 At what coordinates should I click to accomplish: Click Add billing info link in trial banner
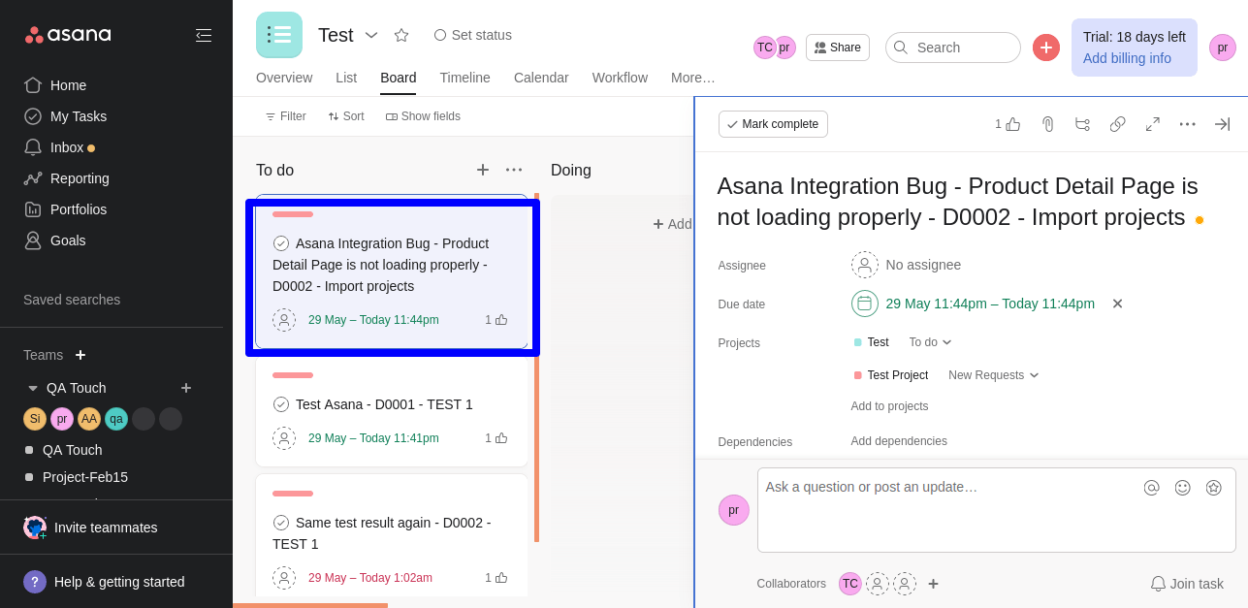pyautogui.click(x=1127, y=59)
